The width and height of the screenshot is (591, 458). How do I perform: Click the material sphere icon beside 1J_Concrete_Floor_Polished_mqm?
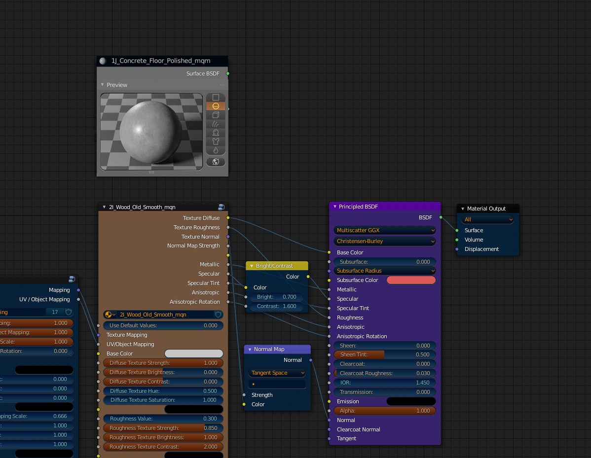[x=103, y=61]
